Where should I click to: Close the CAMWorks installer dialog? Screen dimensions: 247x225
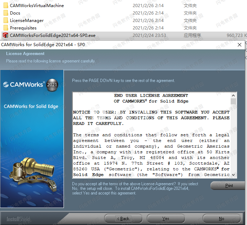[x=240, y=45]
